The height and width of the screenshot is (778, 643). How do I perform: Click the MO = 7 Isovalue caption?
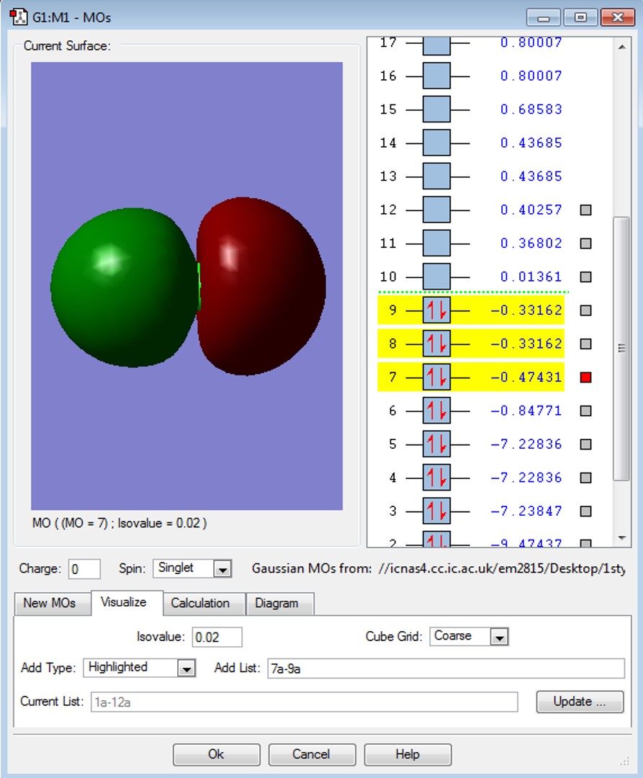(119, 523)
